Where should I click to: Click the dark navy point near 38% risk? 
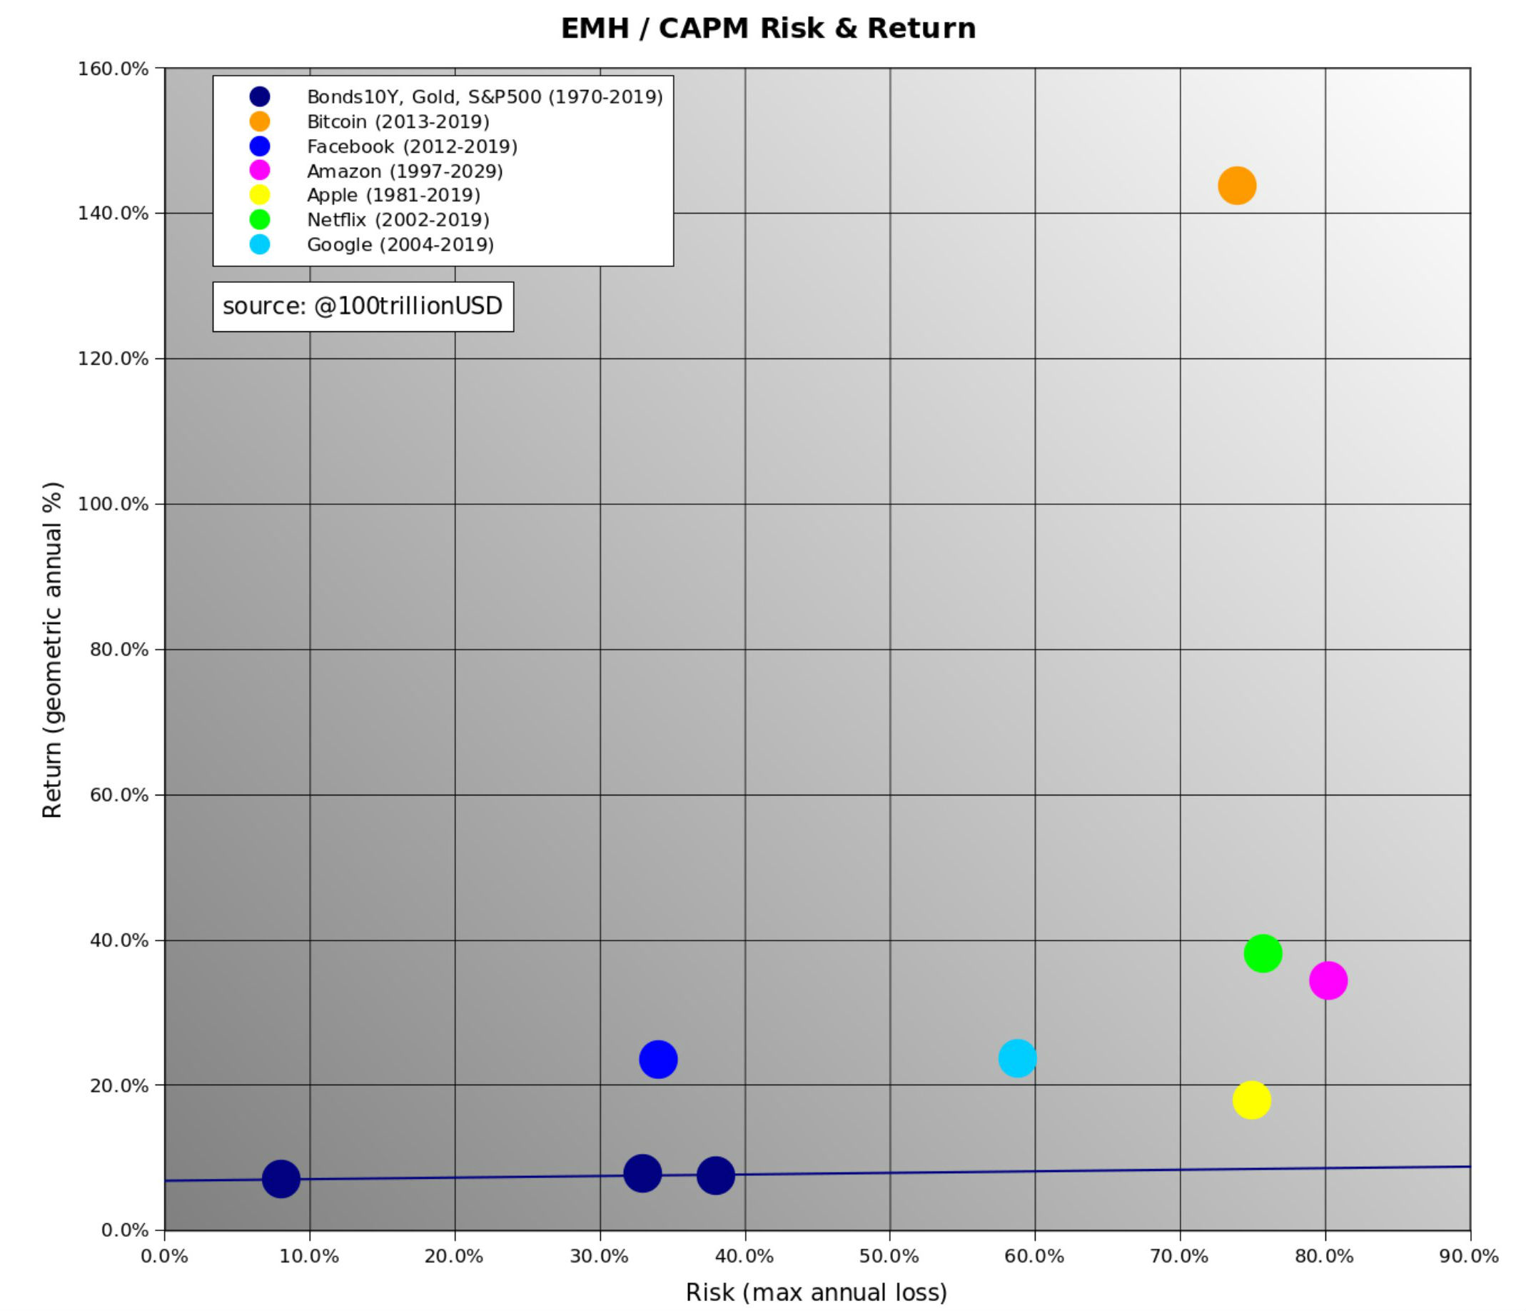(x=715, y=1175)
